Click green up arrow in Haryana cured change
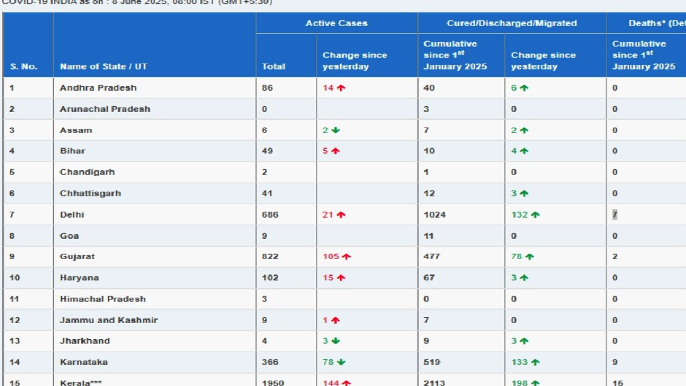The height and width of the screenshot is (386, 686). coord(524,278)
